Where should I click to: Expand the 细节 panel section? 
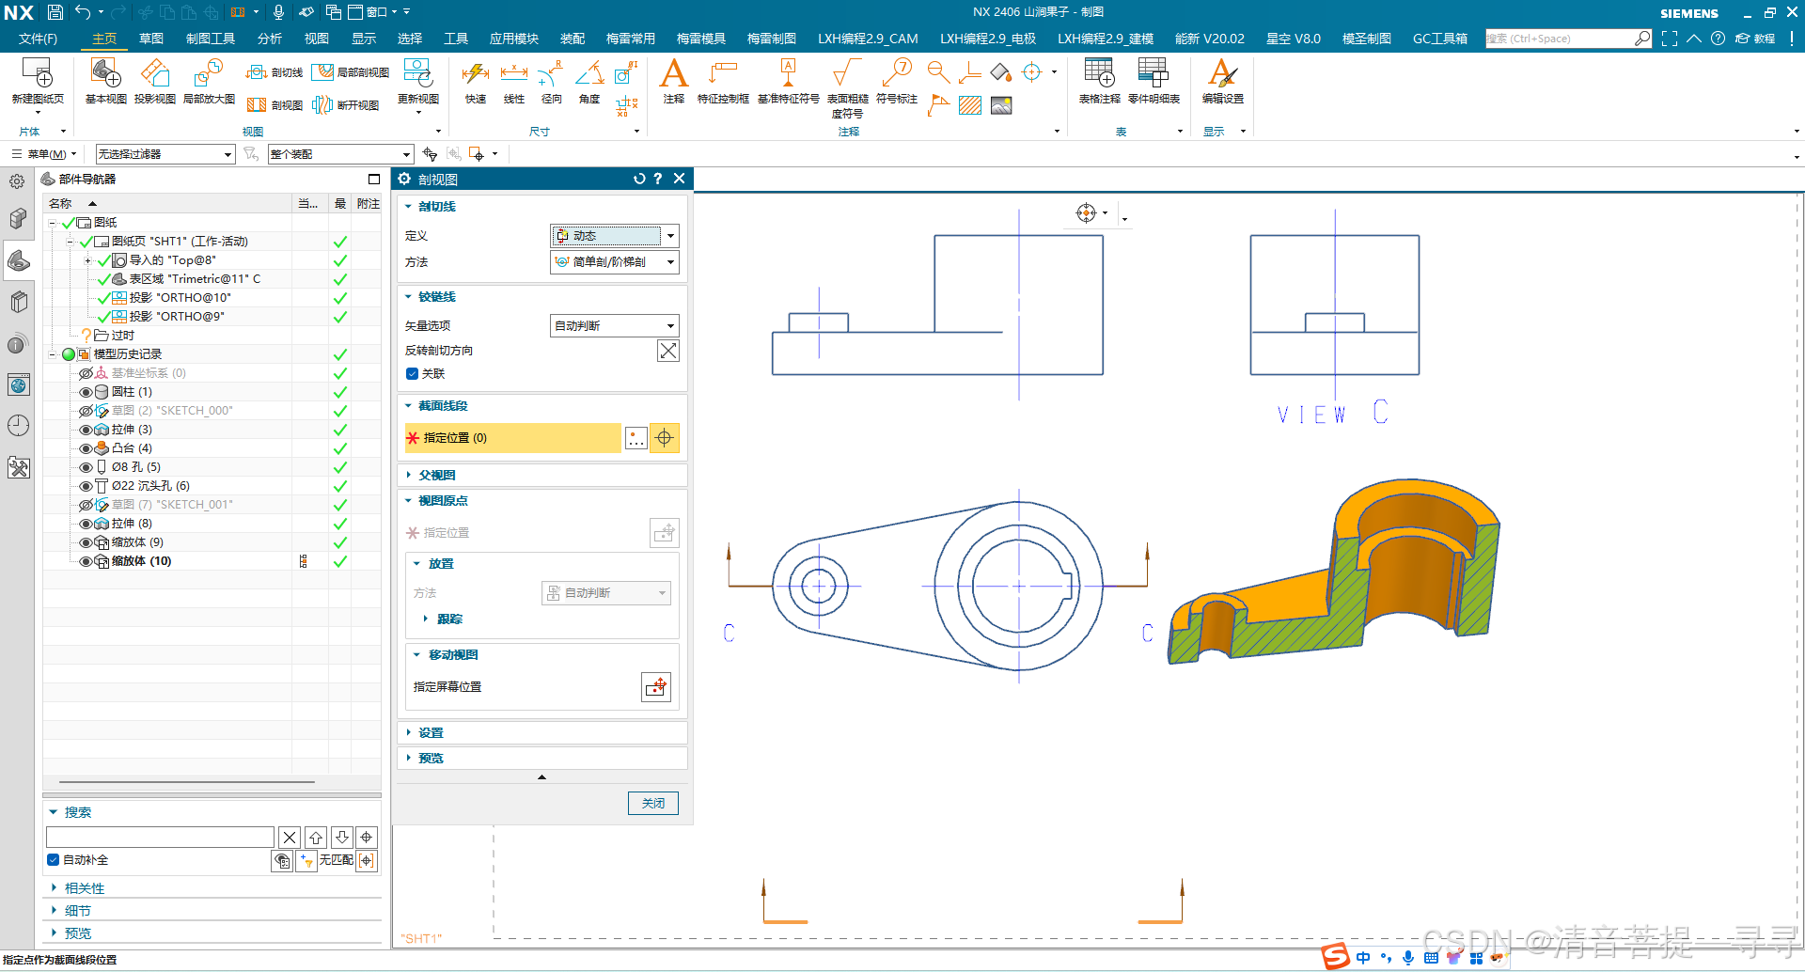[77, 911]
